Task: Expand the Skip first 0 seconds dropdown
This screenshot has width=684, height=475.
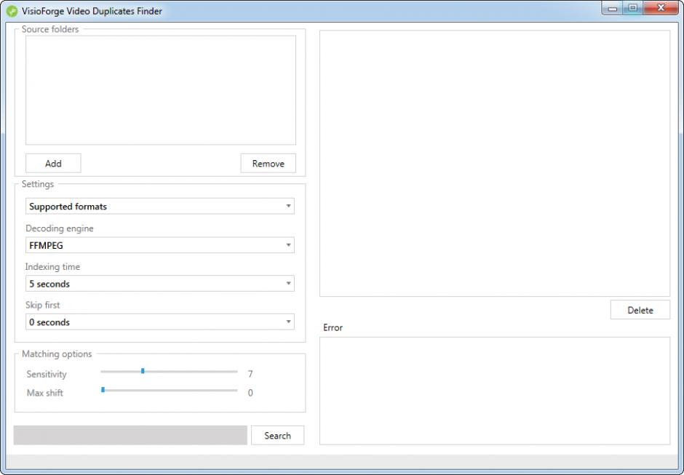Action: coord(160,322)
